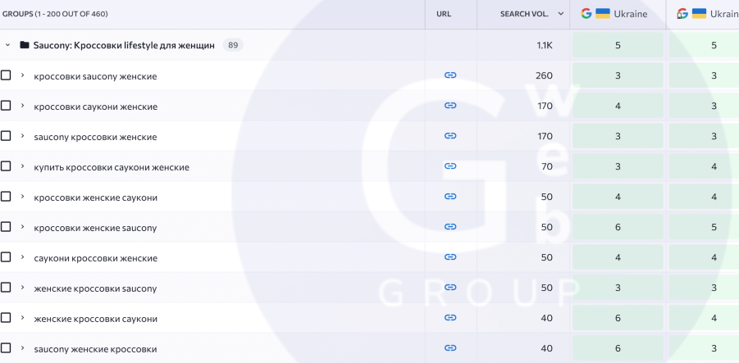
Task: Open URL icon for женские кроссовки saucony
Action: (450, 288)
